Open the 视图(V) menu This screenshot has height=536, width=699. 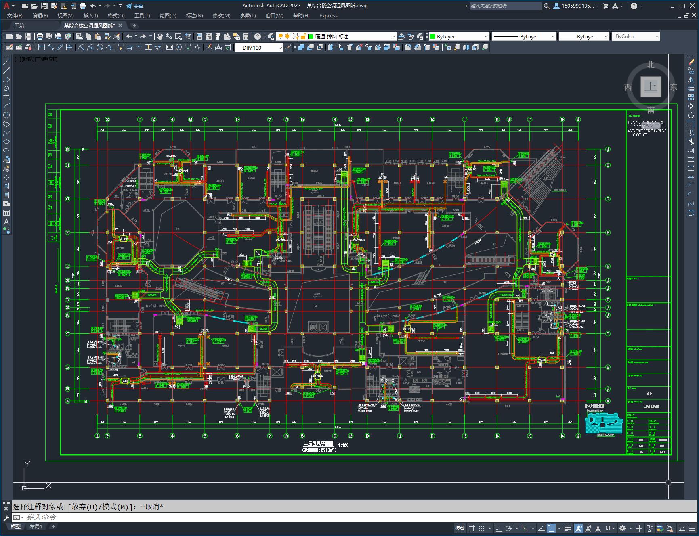pyautogui.click(x=65, y=16)
